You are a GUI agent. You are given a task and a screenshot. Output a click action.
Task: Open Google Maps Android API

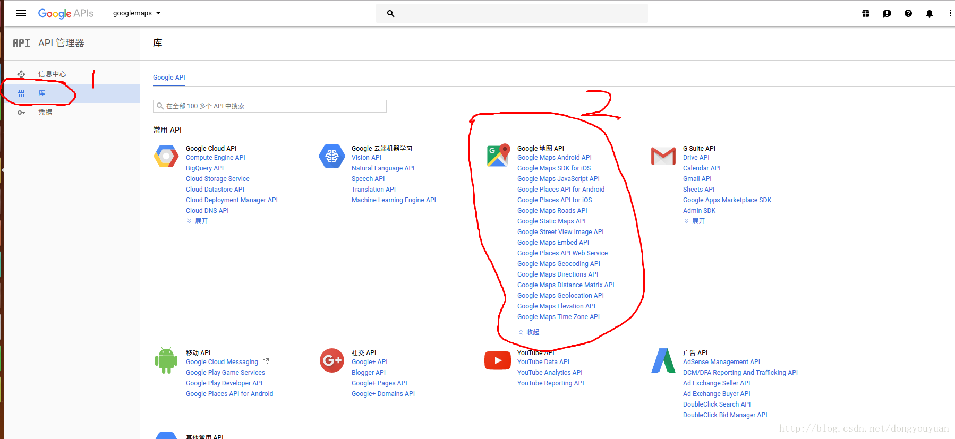coord(555,158)
